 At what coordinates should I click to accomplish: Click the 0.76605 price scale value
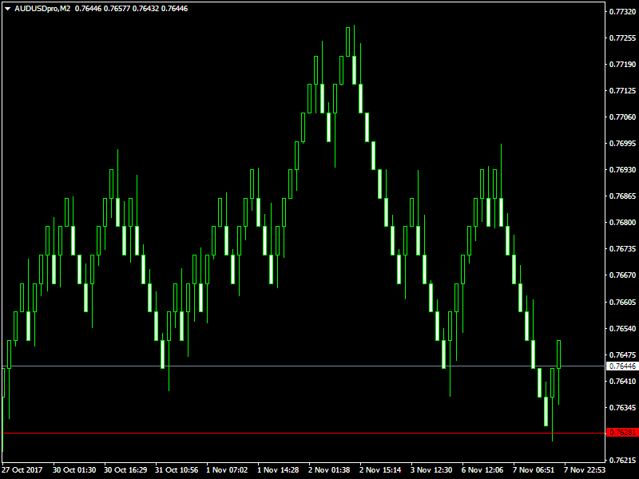coord(622,303)
